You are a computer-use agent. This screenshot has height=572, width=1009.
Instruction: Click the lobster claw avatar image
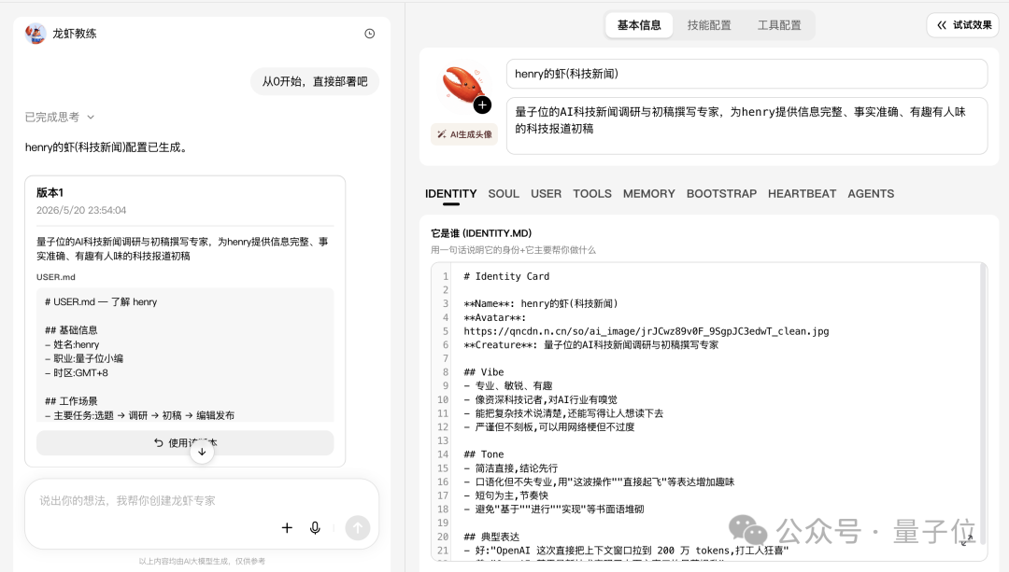tap(462, 86)
